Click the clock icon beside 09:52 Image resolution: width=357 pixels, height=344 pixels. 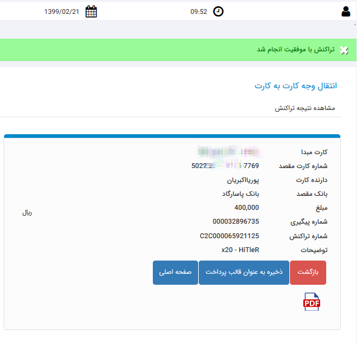point(218,11)
